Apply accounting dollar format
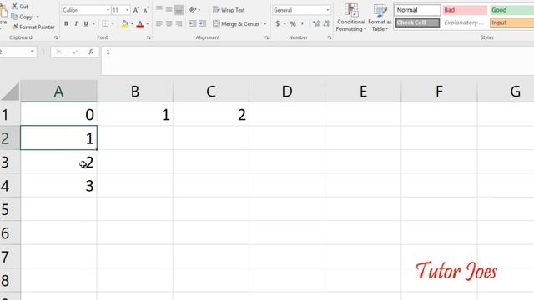Screen dimensions: 534x300 pyautogui.click(x=278, y=23)
